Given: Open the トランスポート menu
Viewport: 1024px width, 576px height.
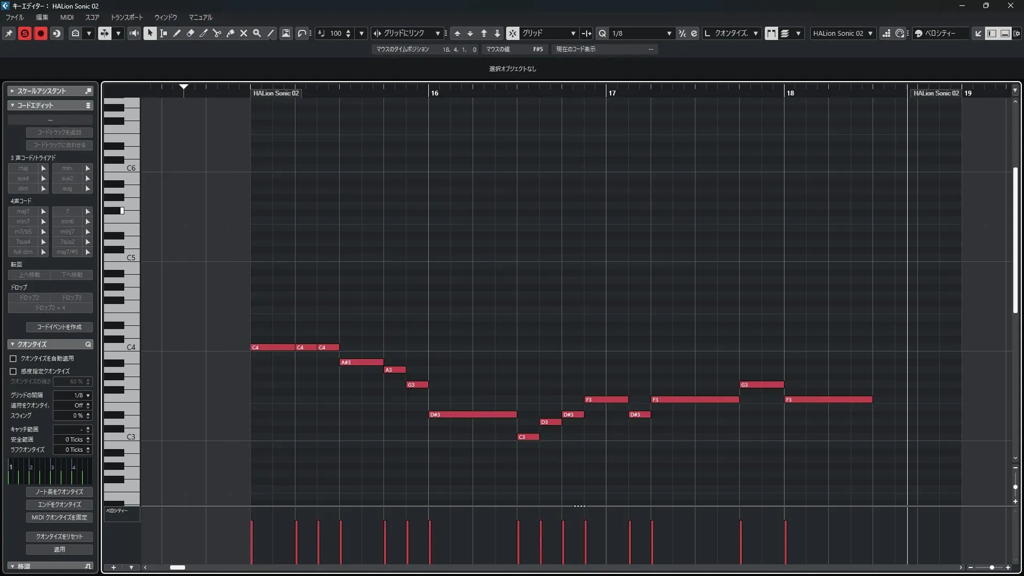Looking at the screenshot, I should tap(126, 17).
